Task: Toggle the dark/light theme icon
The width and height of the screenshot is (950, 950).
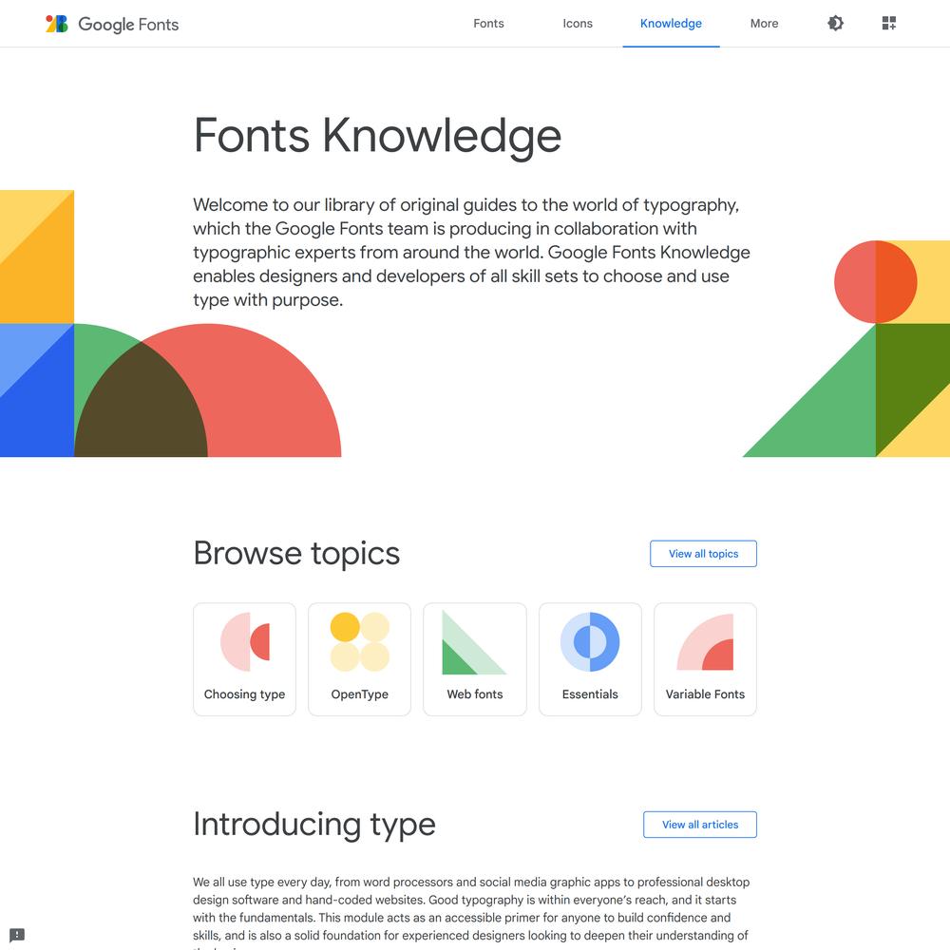Action: [x=835, y=23]
